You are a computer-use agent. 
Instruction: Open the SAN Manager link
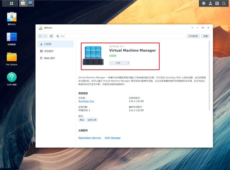(112, 138)
